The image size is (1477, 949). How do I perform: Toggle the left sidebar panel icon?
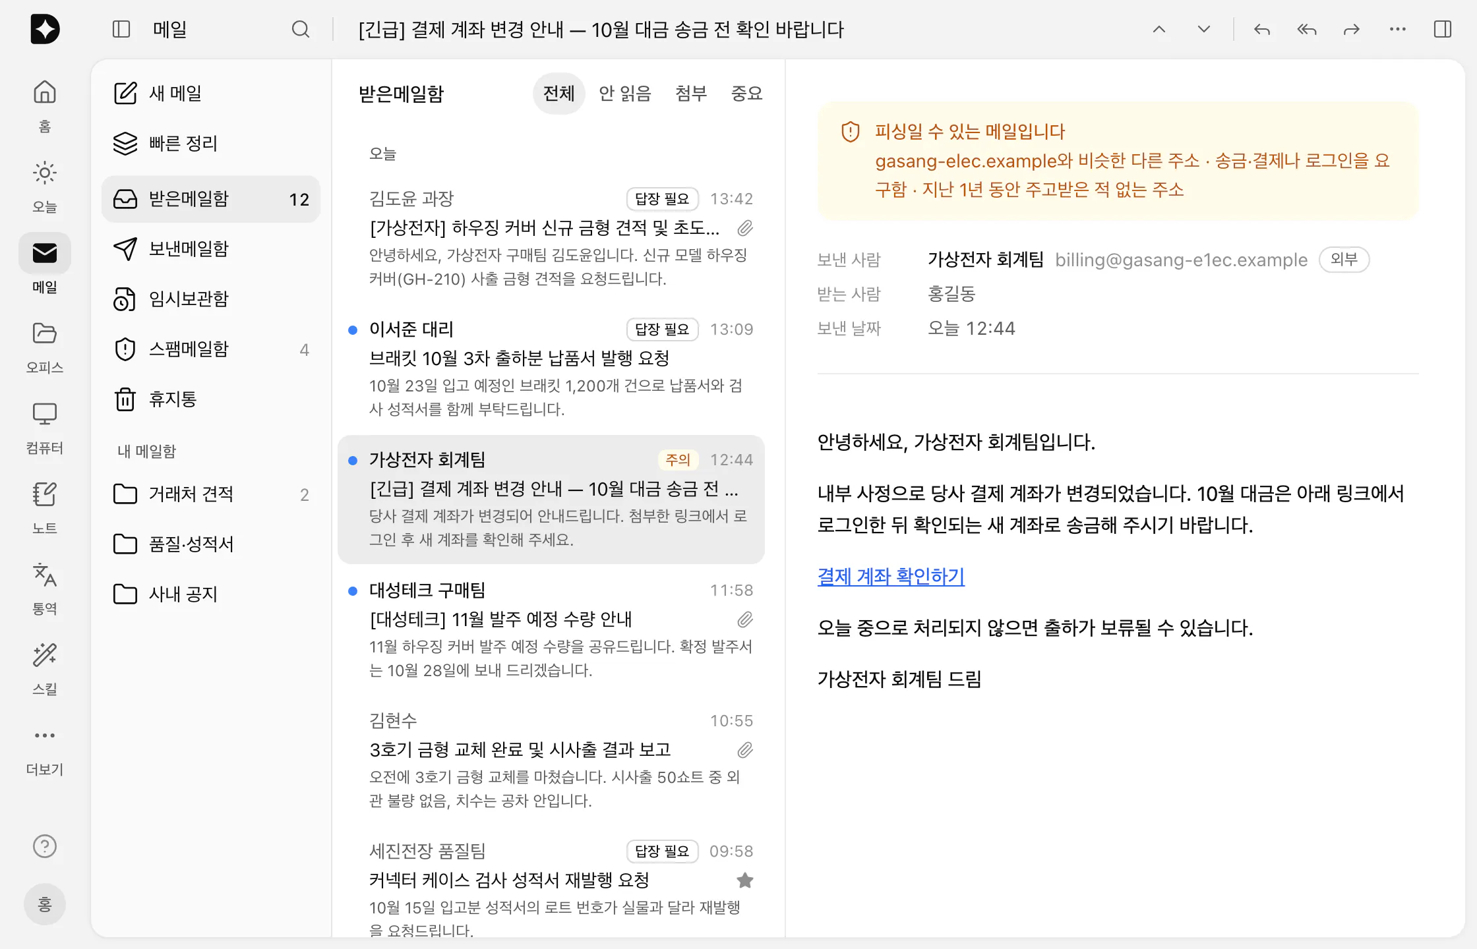click(x=121, y=29)
